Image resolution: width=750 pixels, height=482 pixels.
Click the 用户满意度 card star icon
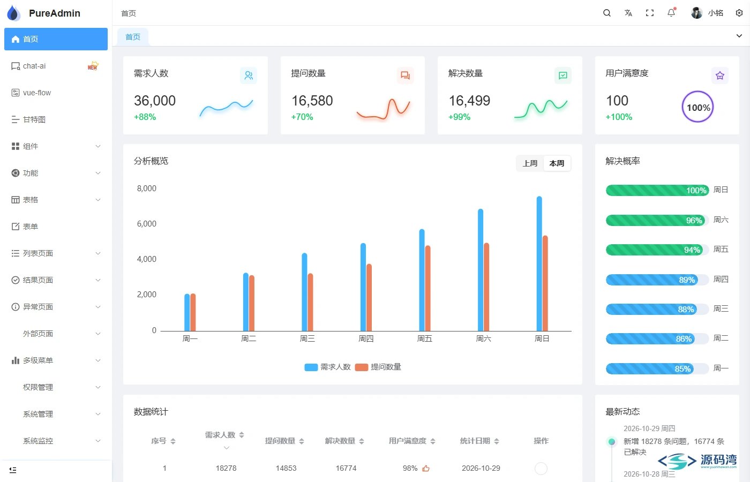(x=720, y=76)
